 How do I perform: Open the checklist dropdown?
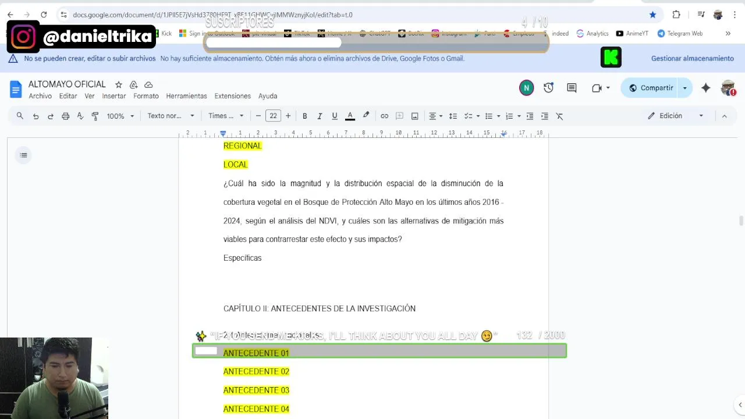pos(471,116)
